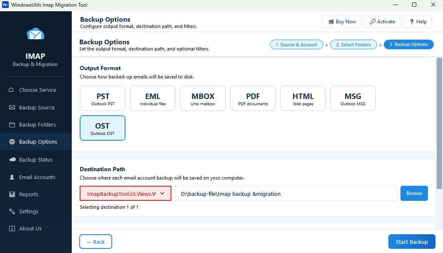
Task: Click the Browse button
Action: coord(414,193)
